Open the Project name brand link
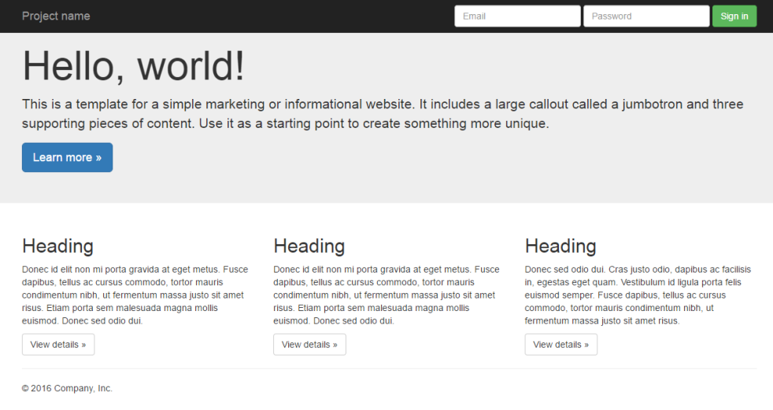 point(56,16)
